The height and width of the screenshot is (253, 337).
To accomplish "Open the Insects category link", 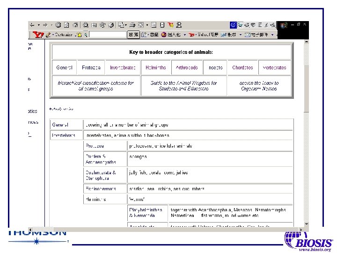I will [215, 67].
